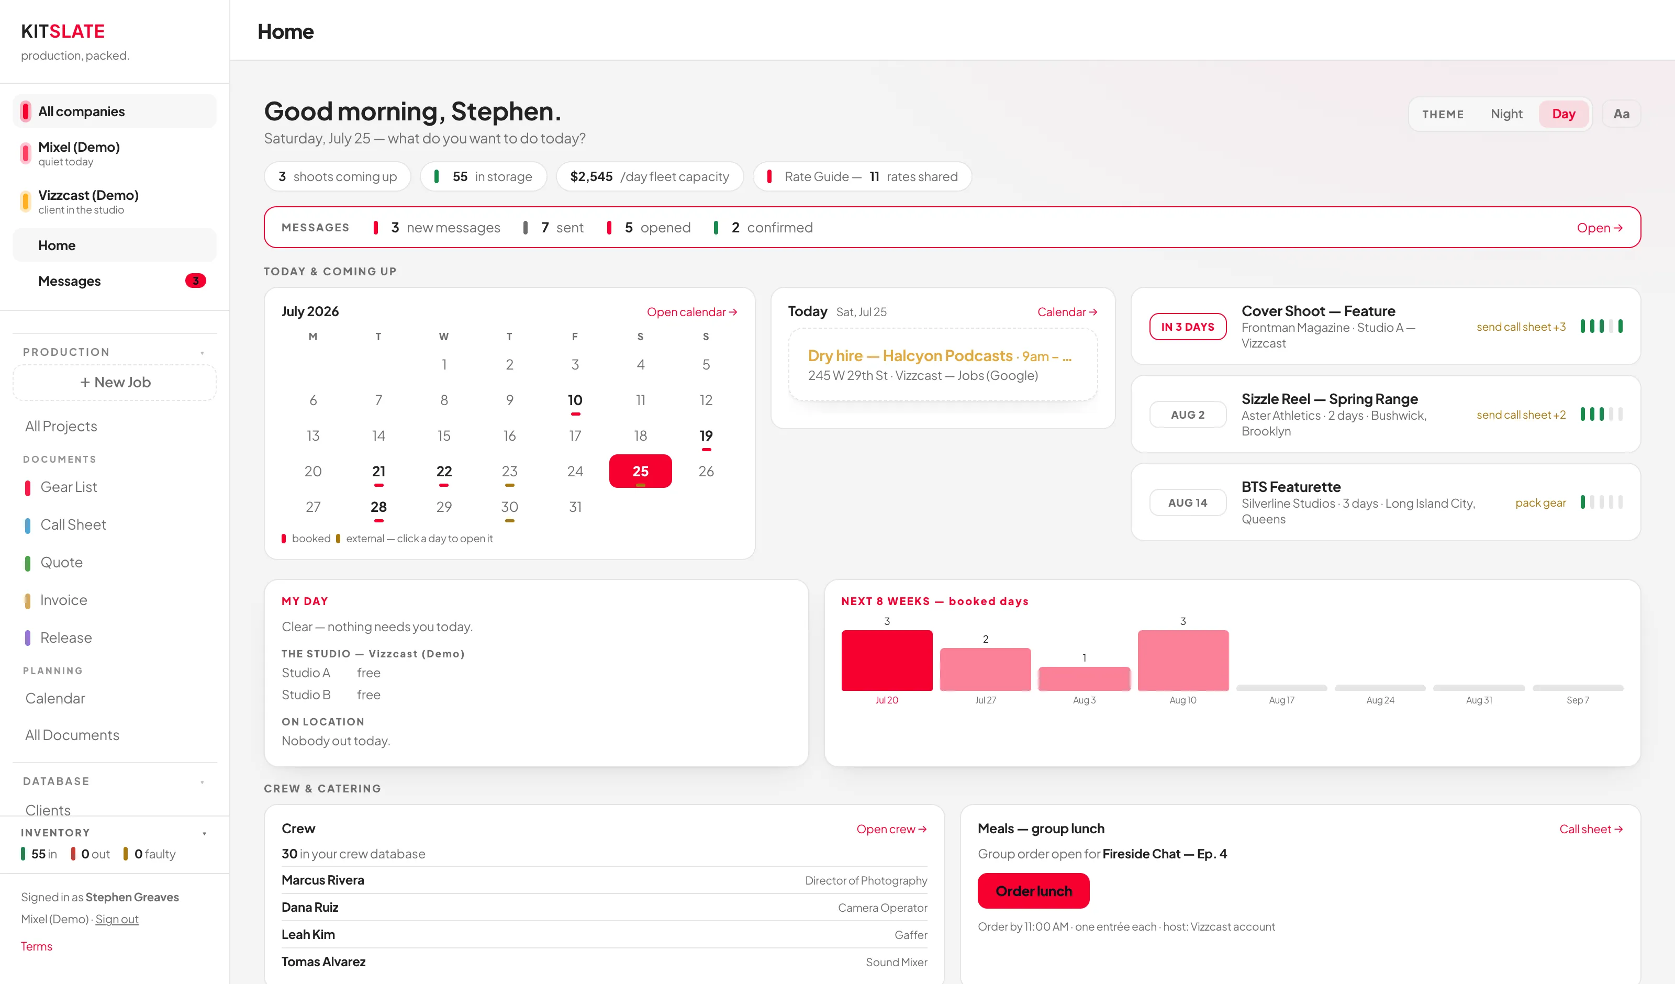Open the Rate Guide rates shared pill

(x=862, y=176)
